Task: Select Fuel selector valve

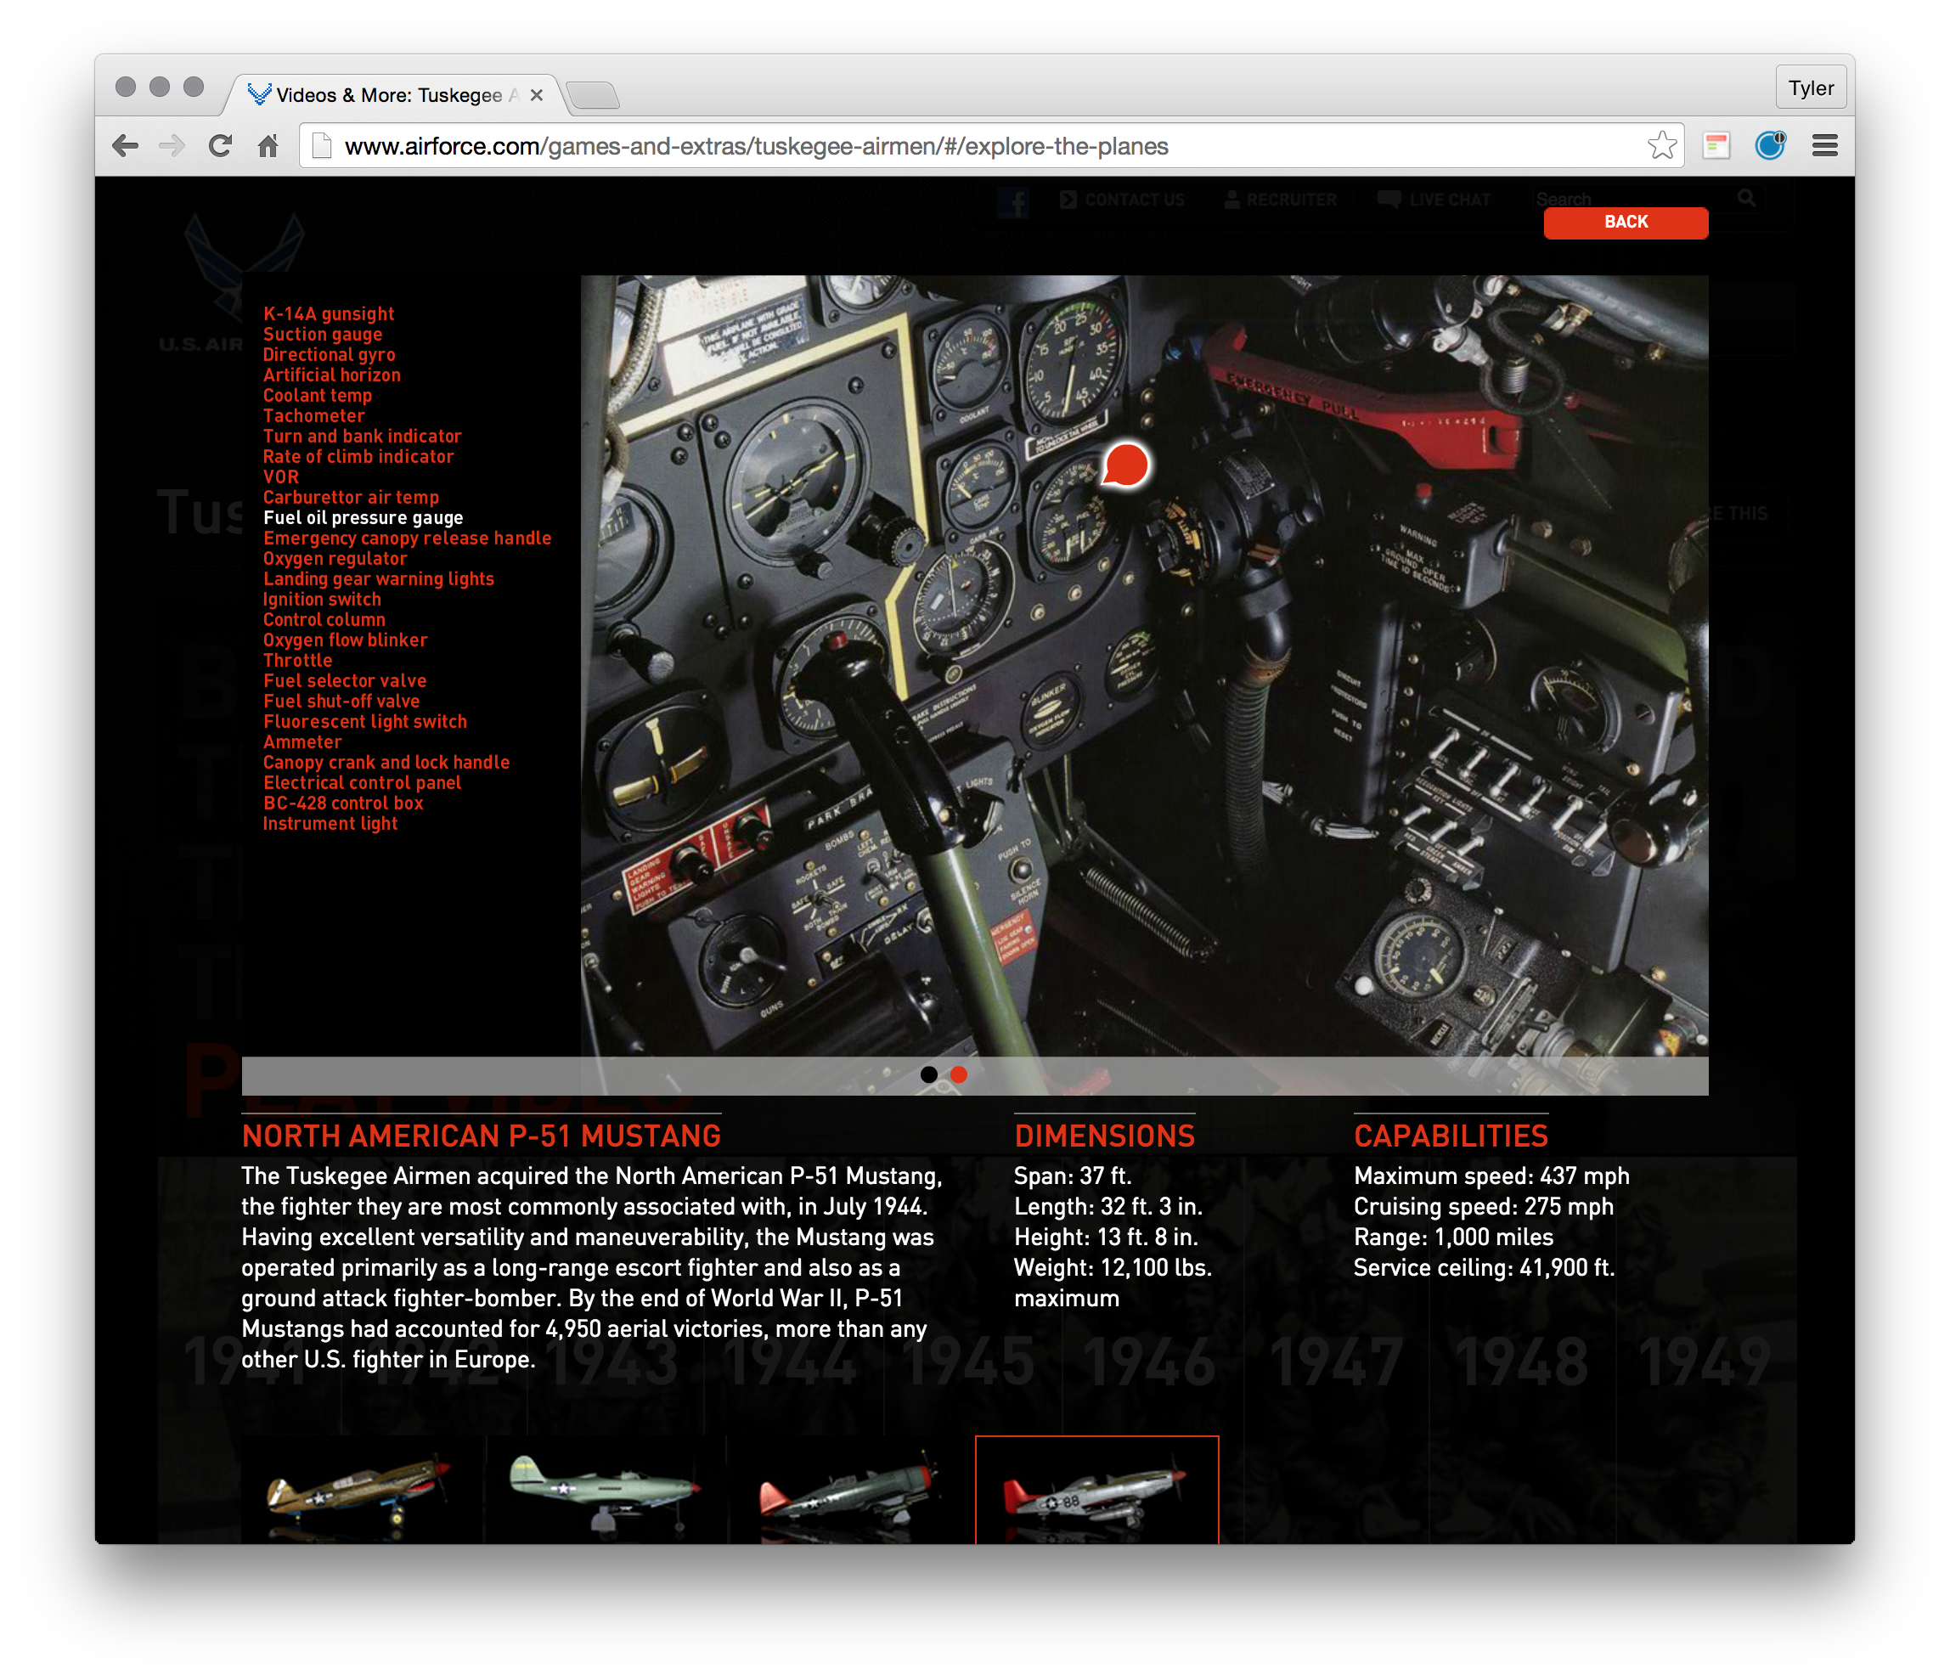Action: click(345, 680)
